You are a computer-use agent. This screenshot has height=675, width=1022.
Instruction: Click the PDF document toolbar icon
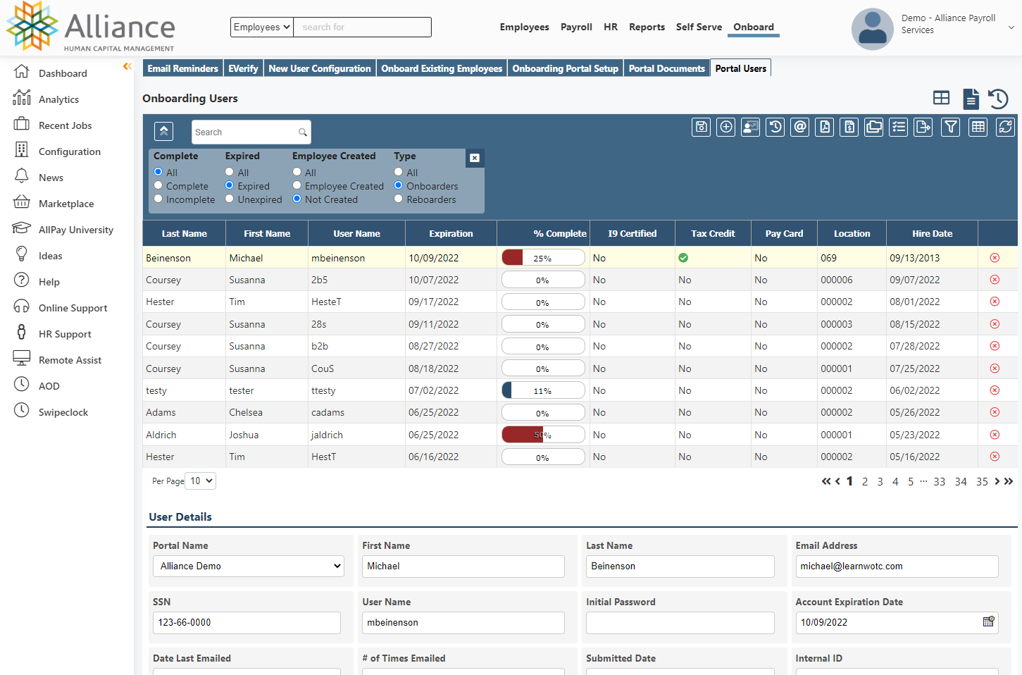coord(825,127)
